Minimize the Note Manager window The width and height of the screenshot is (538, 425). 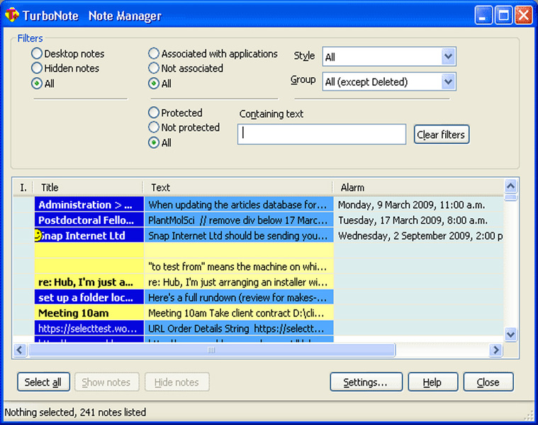coord(483,16)
